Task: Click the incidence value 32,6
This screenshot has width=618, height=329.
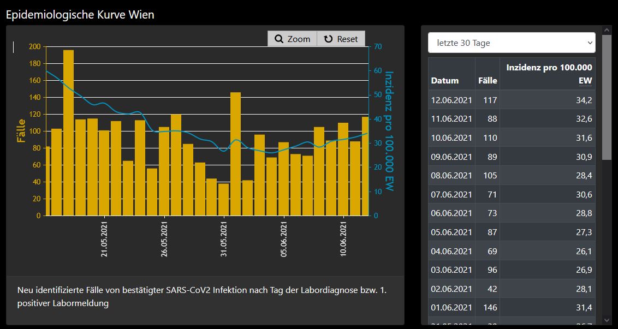Action: 584,118
